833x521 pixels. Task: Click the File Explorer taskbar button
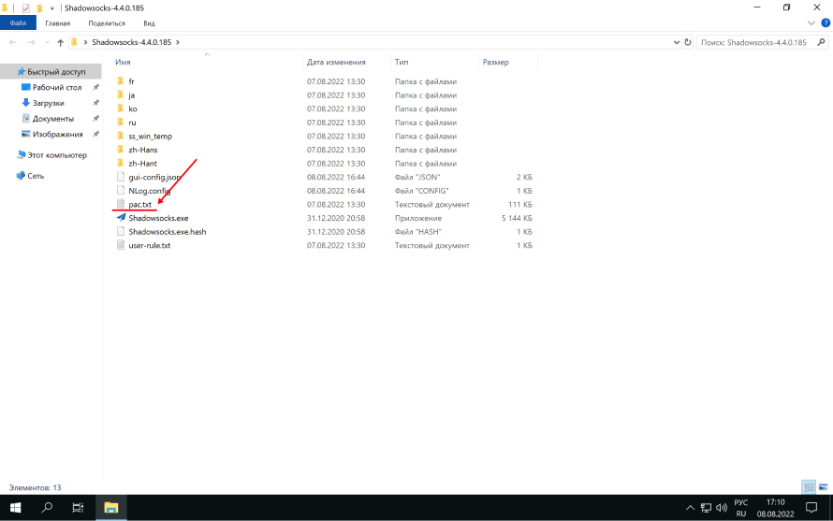coord(110,508)
